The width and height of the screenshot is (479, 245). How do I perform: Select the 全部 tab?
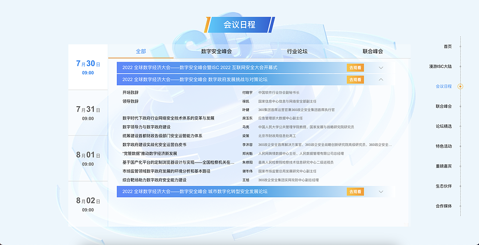(x=141, y=51)
